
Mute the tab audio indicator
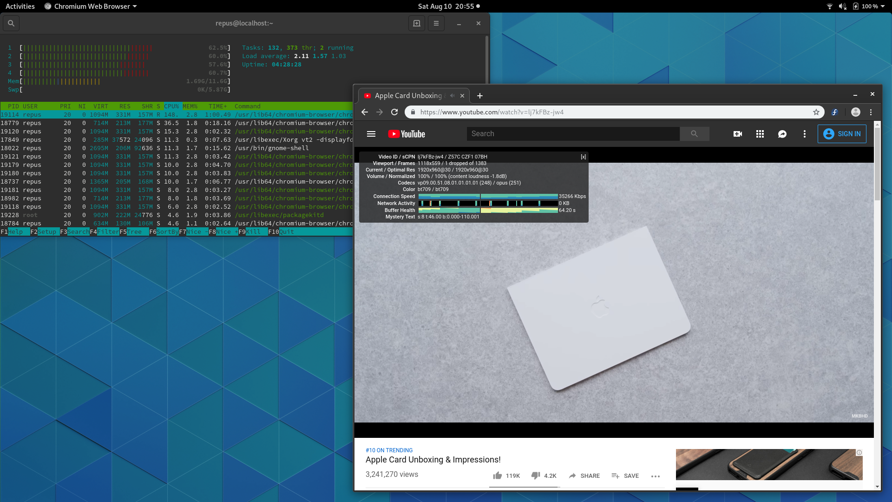(x=452, y=96)
